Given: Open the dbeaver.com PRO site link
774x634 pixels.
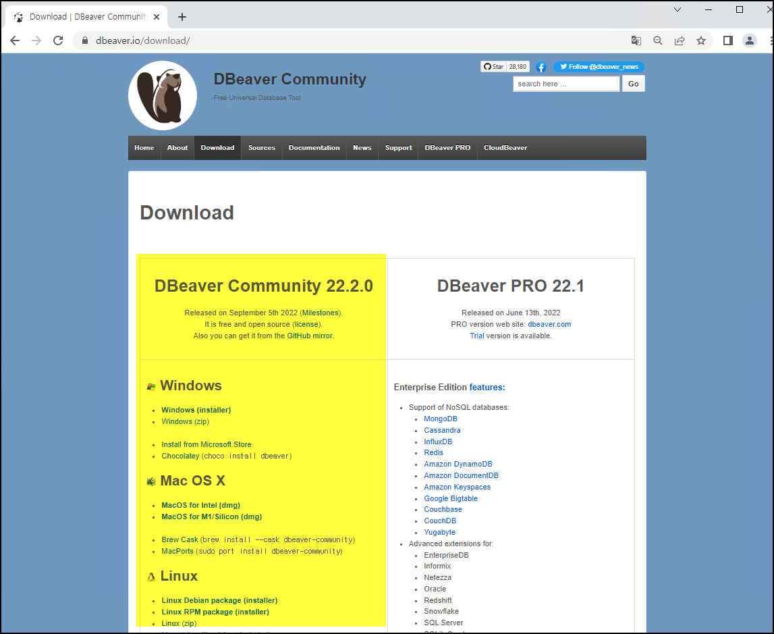Looking at the screenshot, I should (549, 324).
